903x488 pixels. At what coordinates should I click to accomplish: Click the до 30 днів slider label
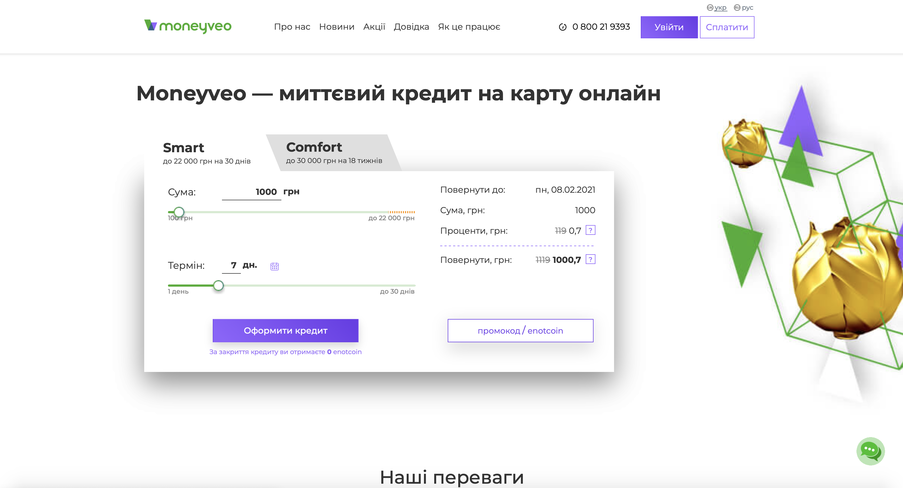pyautogui.click(x=397, y=292)
